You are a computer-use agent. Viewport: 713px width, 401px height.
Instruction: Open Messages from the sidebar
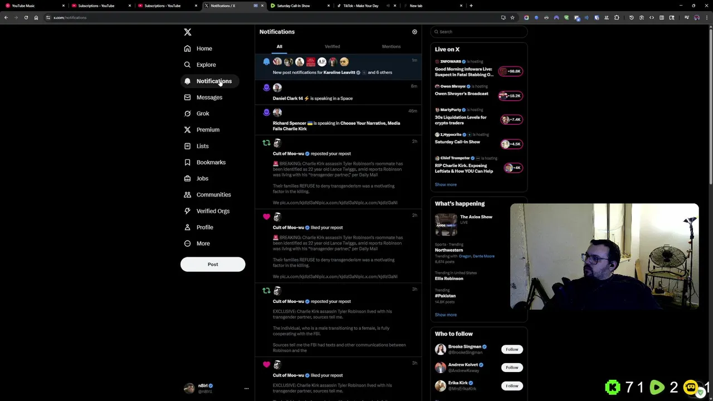[x=203, y=97]
